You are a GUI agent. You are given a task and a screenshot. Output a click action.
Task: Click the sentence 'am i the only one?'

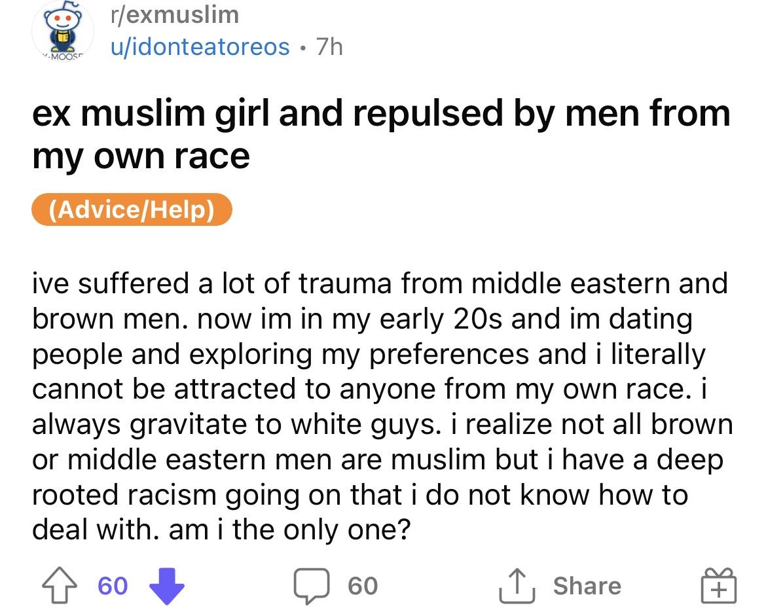tap(289, 530)
